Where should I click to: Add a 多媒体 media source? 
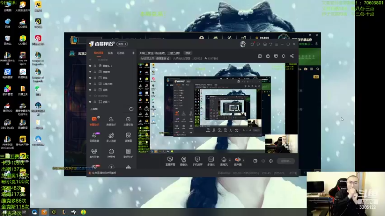coord(211,161)
